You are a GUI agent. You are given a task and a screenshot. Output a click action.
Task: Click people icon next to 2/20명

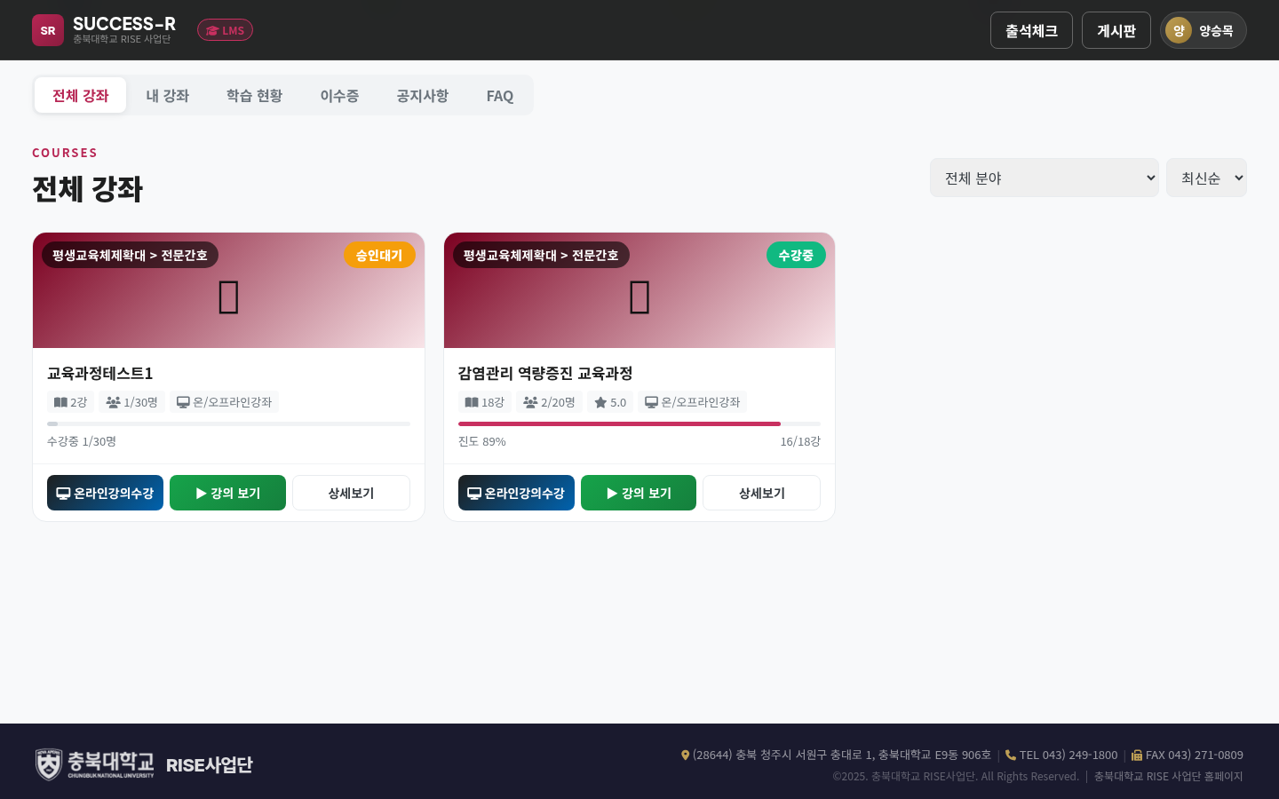click(x=530, y=402)
